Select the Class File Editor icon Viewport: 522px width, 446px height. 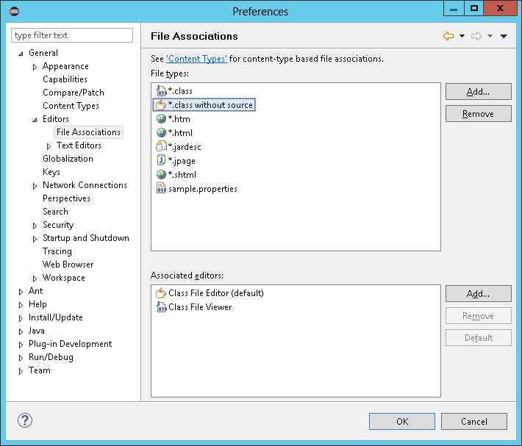pos(162,293)
